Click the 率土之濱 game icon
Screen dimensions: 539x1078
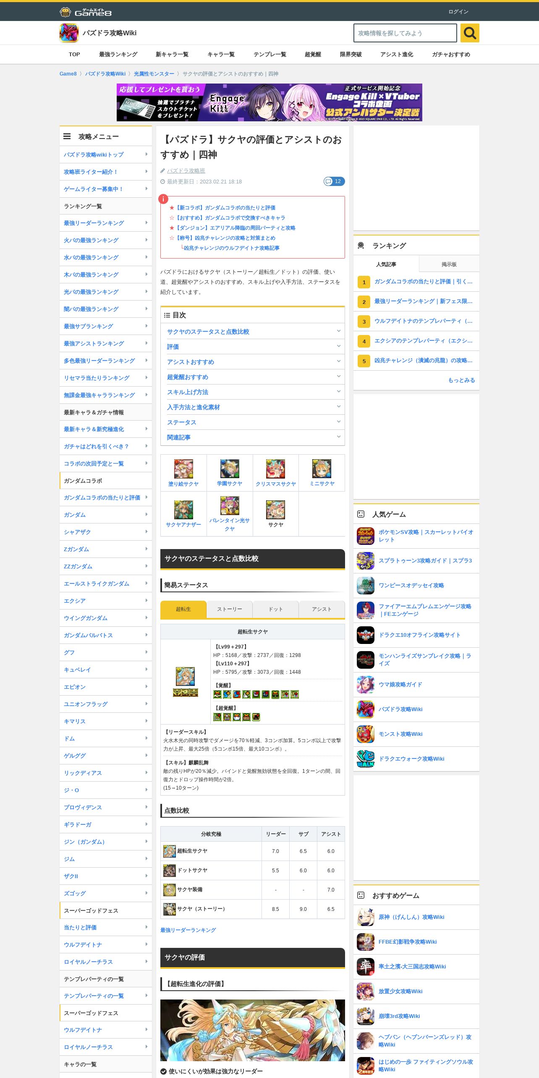click(x=366, y=967)
